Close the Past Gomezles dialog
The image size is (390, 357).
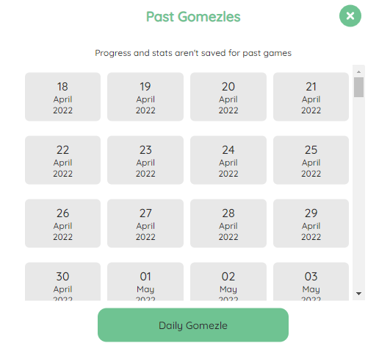pyautogui.click(x=350, y=16)
